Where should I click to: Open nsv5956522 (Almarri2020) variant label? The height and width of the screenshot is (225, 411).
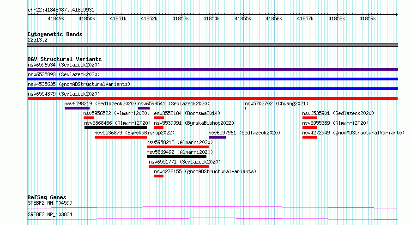tap(116, 113)
